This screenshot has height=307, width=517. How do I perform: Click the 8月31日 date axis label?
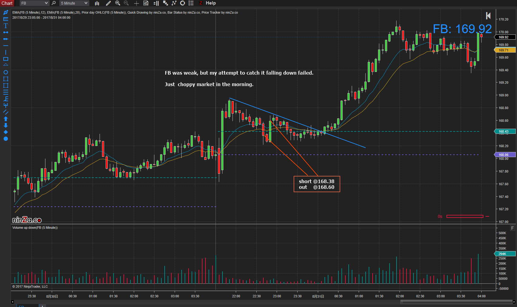click(318, 296)
